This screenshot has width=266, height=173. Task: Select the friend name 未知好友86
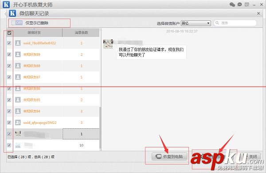tap(31, 88)
